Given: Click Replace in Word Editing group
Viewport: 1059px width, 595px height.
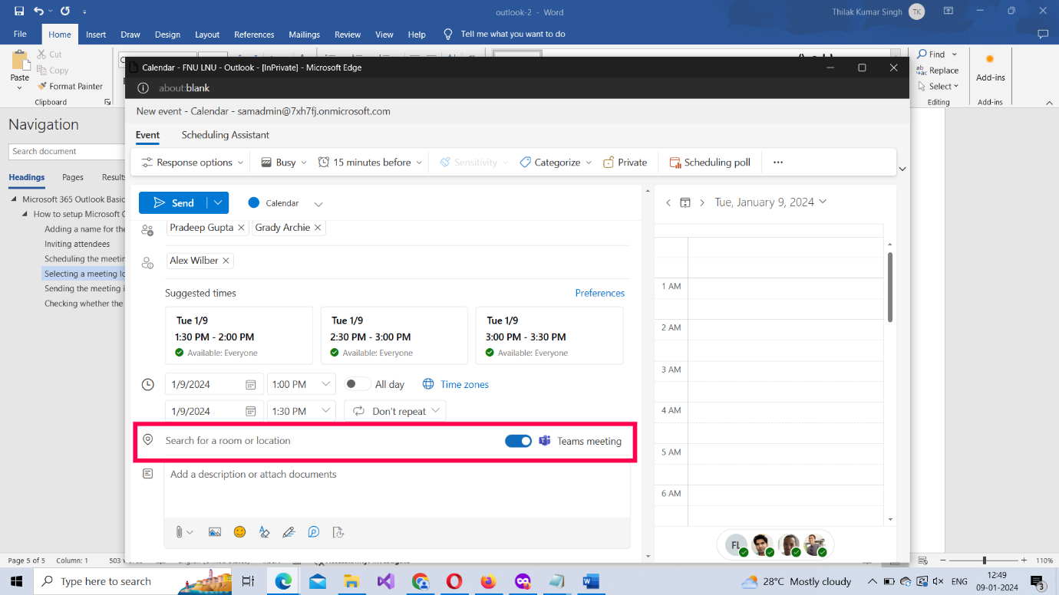Looking at the screenshot, I should pos(937,71).
